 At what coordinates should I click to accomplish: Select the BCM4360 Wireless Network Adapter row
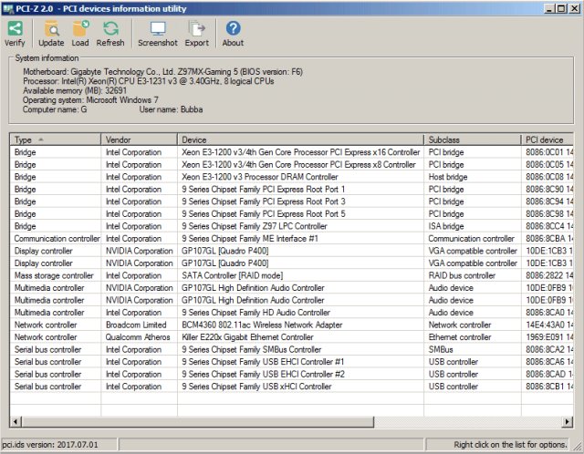291,325
